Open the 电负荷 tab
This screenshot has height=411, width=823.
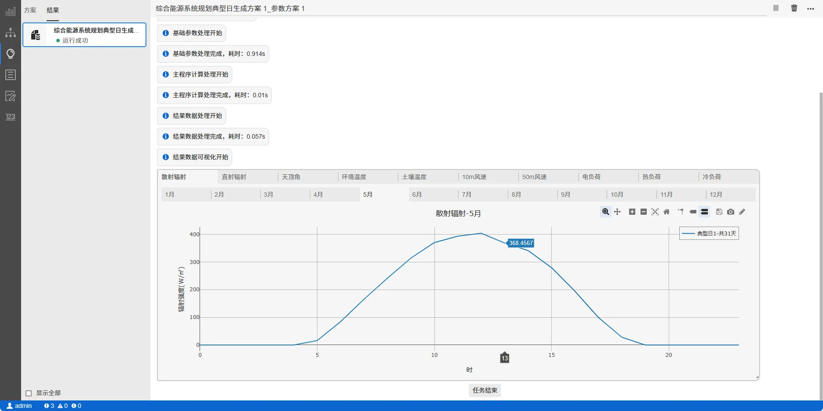coord(609,177)
